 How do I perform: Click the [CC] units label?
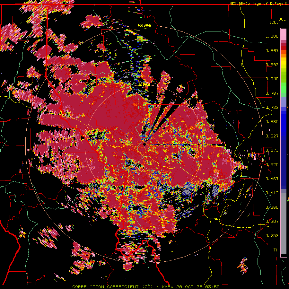(x=274, y=22)
